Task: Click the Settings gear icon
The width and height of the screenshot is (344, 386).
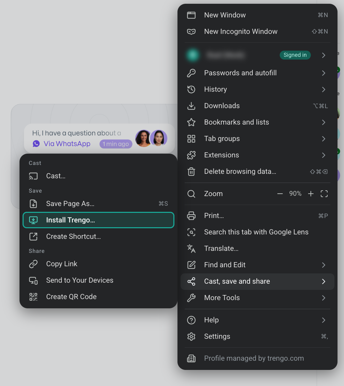Action: (x=191, y=336)
